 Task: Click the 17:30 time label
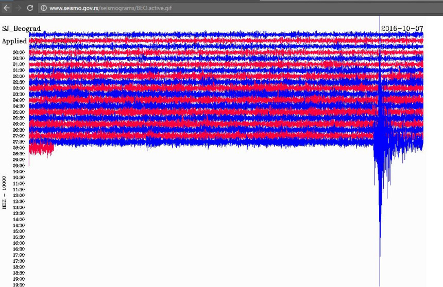(x=19, y=261)
